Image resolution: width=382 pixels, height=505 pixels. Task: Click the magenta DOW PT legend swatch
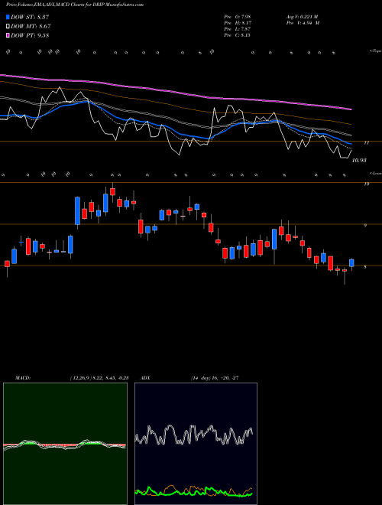(x=8, y=36)
